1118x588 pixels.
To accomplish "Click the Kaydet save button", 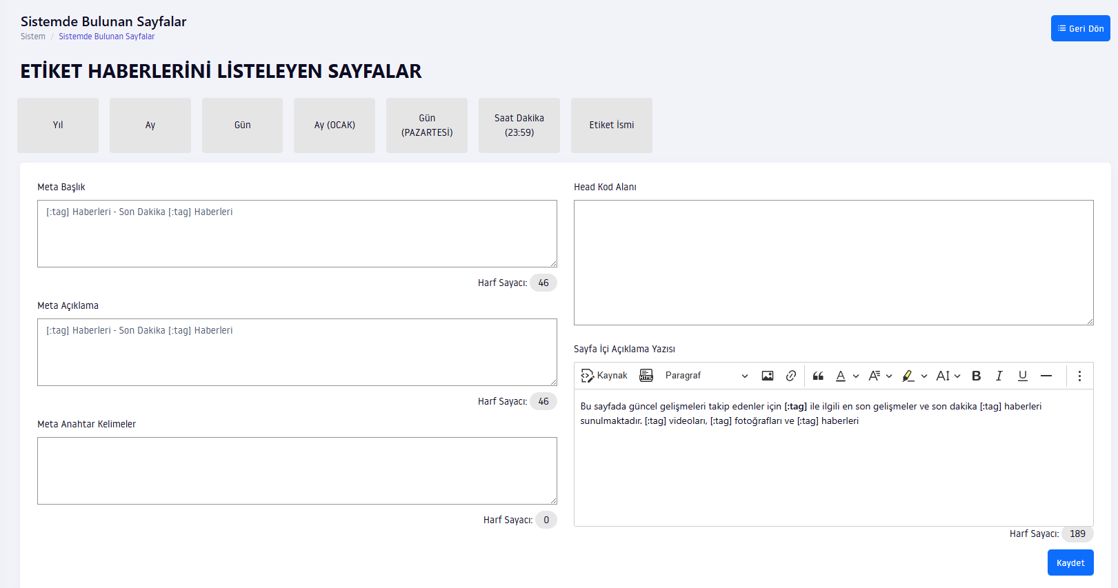I will (1070, 562).
